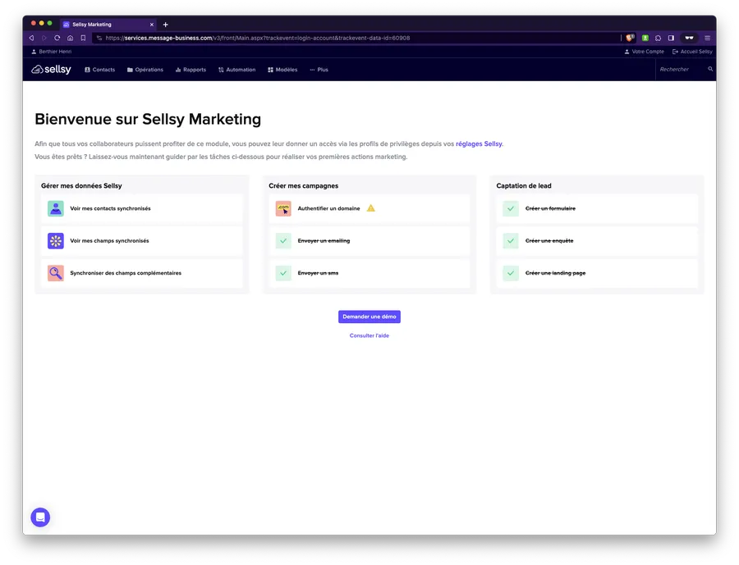This screenshot has height=565, width=739.
Task: Reload the page
Action: pyautogui.click(x=57, y=38)
